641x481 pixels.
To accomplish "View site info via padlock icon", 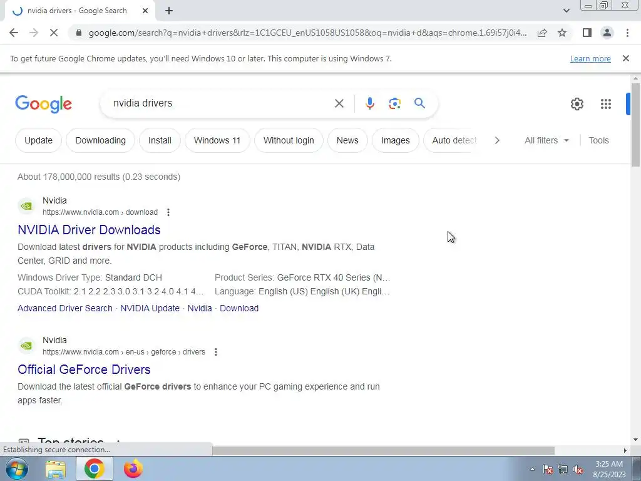I will click(79, 33).
